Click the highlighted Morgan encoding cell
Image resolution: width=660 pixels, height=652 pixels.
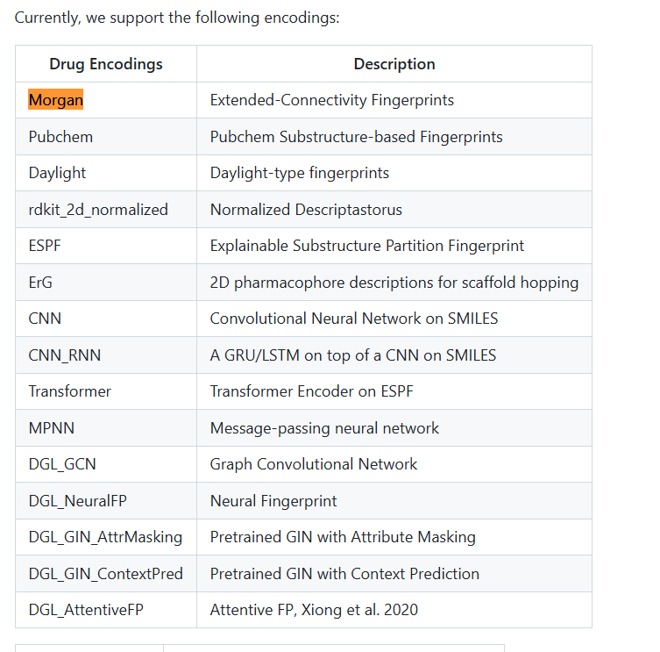[56, 100]
